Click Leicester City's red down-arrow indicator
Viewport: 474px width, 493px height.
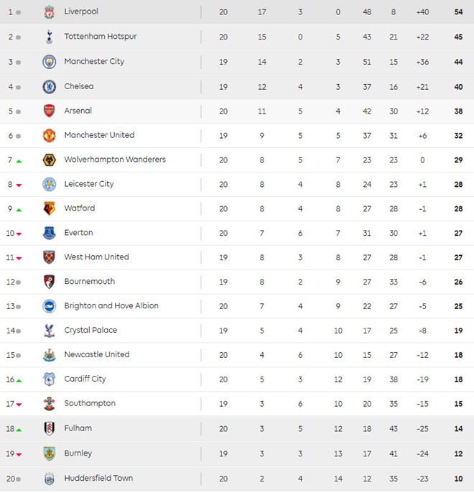(x=19, y=185)
